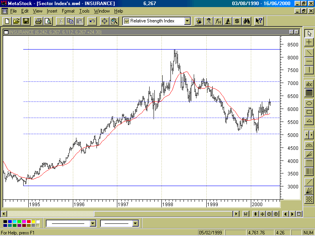The image size is (315, 236).
Task: Select the triangle drawing tool
Action: point(309,121)
